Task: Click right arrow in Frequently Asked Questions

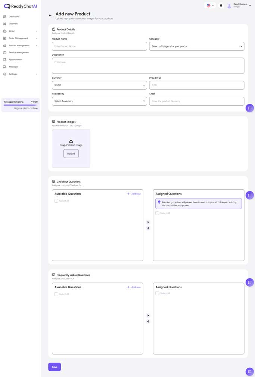Action: coord(148,315)
